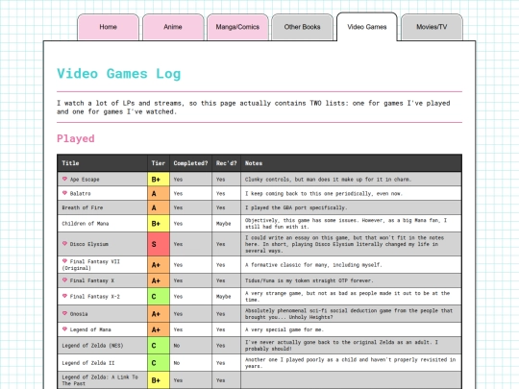Click the Played section heading

tap(76, 138)
